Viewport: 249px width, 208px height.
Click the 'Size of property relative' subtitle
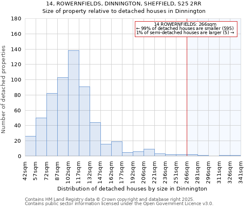124,11
